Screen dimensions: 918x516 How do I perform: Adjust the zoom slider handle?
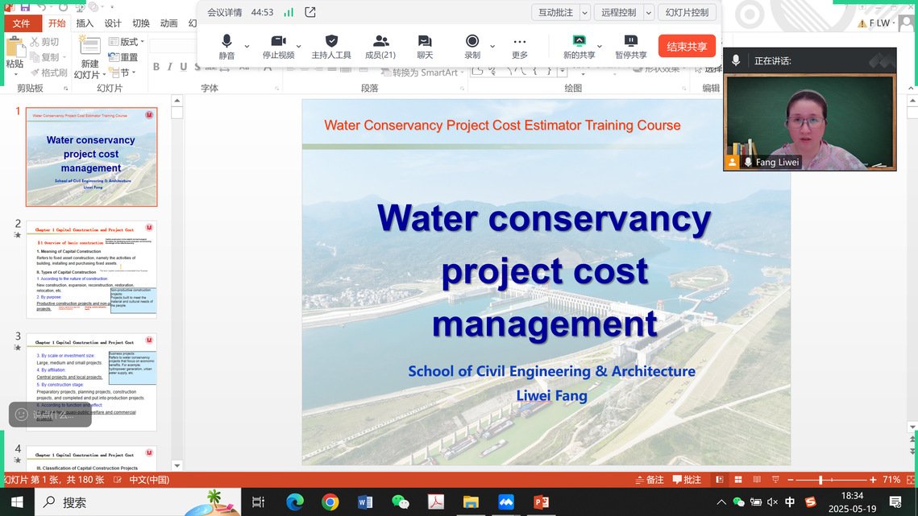click(820, 480)
